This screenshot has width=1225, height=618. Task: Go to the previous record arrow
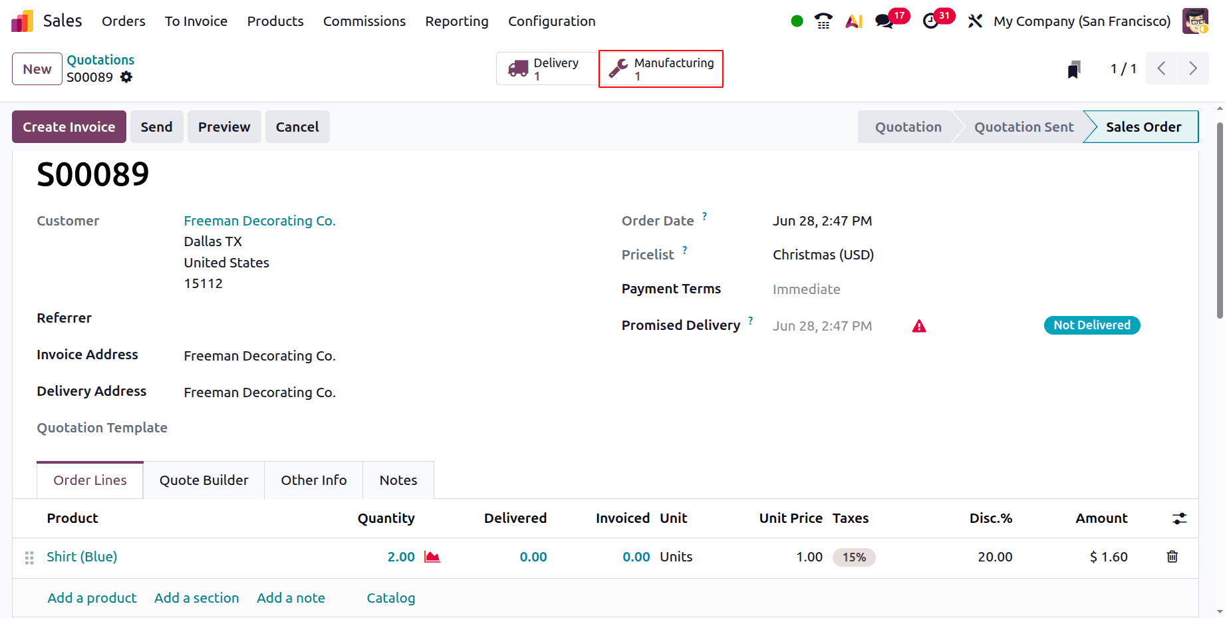(1161, 69)
